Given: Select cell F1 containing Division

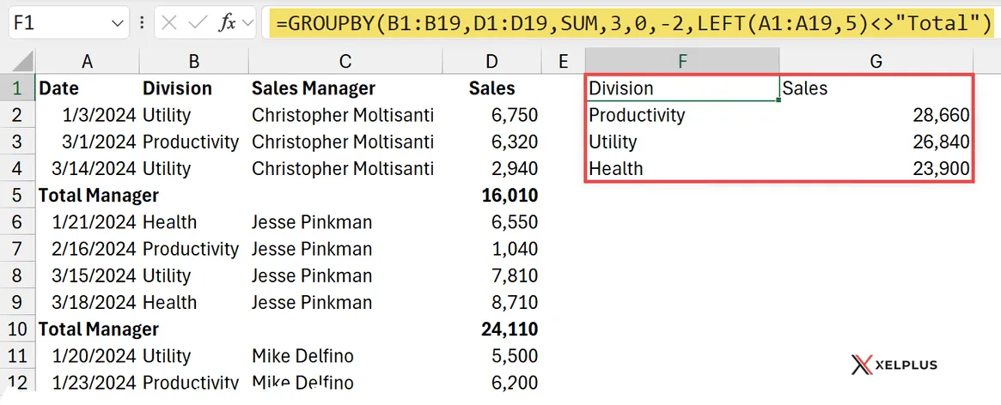Looking at the screenshot, I should tap(681, 88).
